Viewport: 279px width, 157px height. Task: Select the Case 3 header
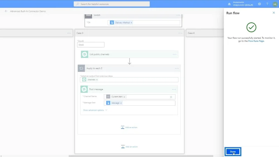(129, 33)
